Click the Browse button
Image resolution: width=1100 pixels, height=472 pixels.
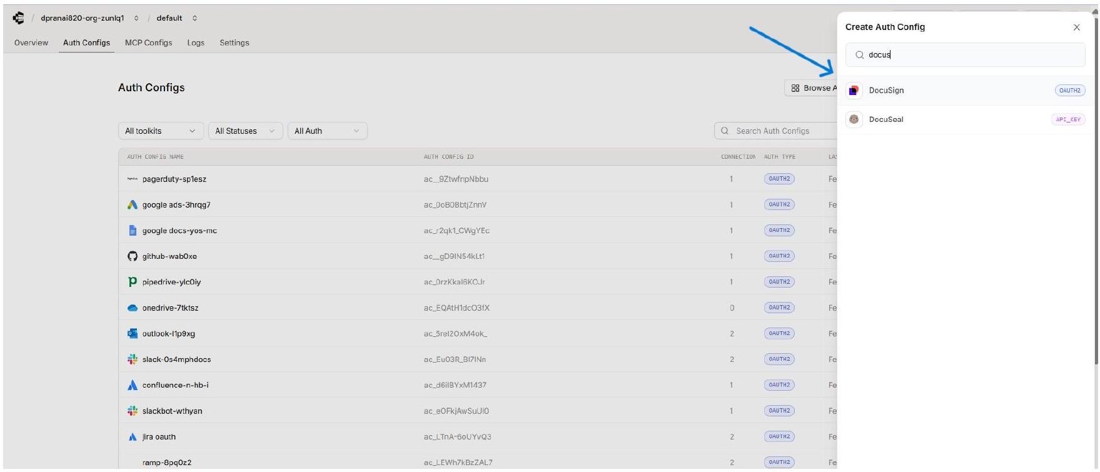(811, 88)
